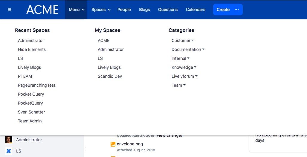
Task: Open Hide Elements space
Action: click(32, 49)
